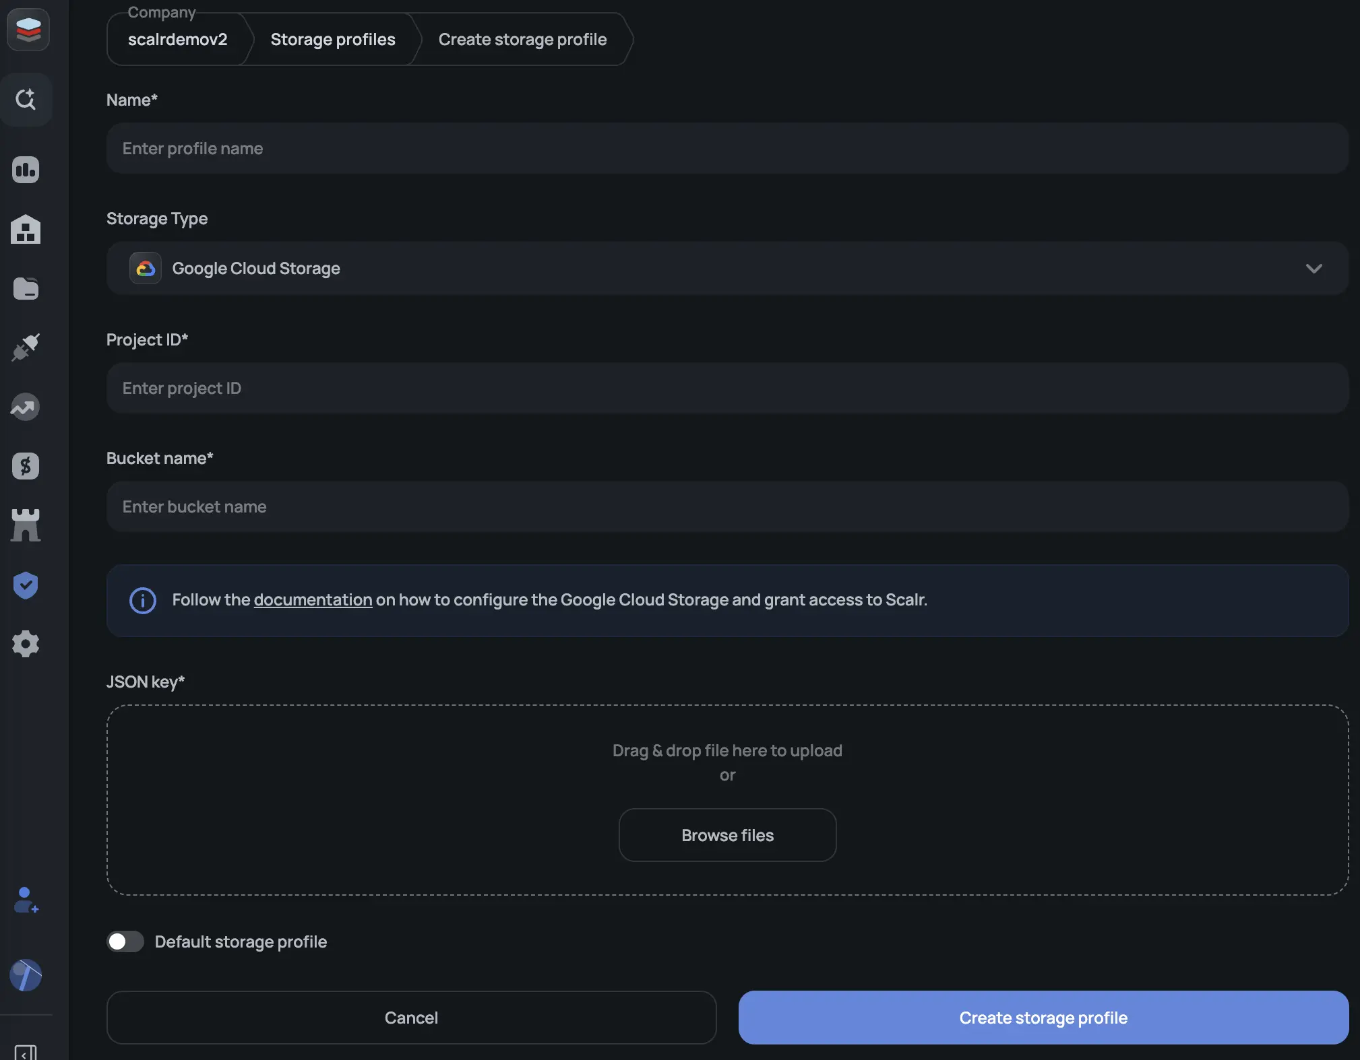
Task: Collapse the sidebar panel
Action: [26, 1052]
